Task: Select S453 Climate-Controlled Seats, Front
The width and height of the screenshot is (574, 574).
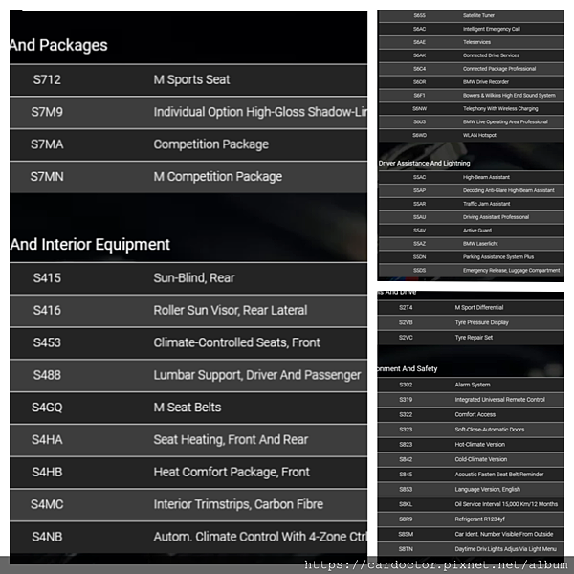Action: (x=188, y=342)
